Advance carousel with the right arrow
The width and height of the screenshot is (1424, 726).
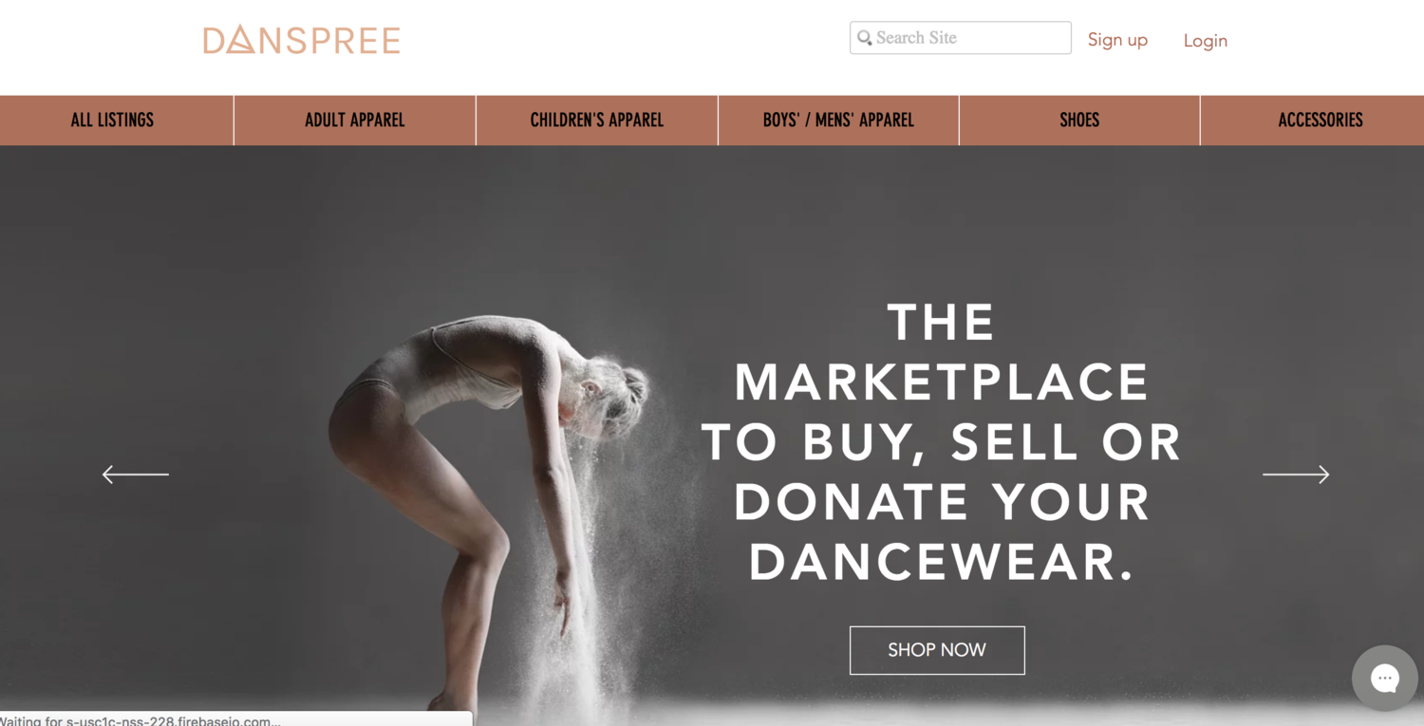click(x=1296, y=474)
